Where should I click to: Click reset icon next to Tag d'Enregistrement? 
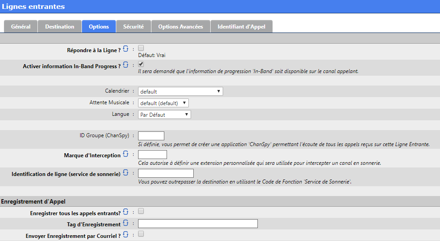click(126, 223)
